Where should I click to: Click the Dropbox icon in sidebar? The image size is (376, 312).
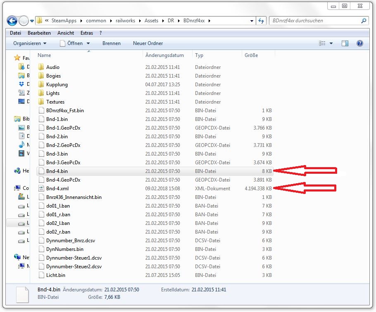click(x=21, y=84)
